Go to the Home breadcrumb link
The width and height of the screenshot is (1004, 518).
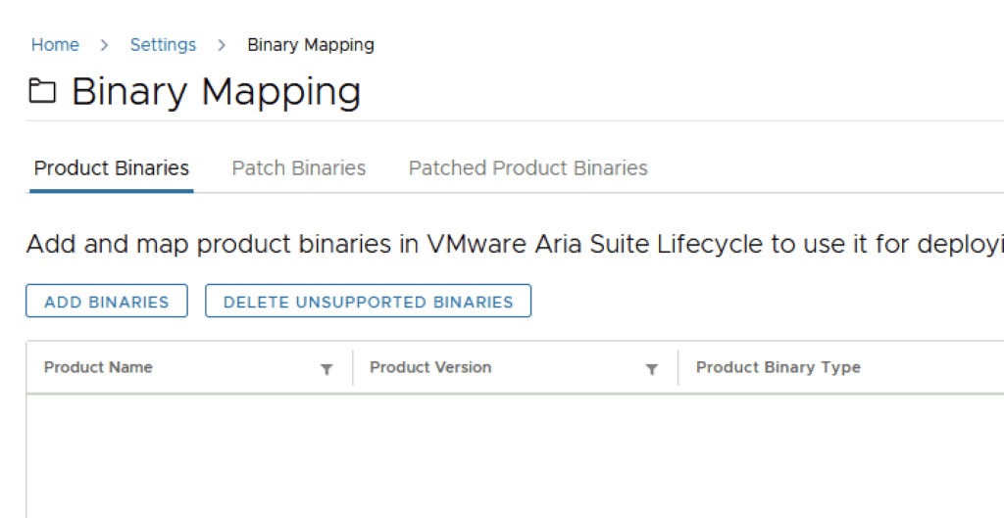[x=55, y=45]
